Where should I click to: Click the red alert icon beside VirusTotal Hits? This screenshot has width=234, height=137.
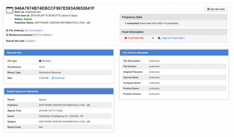click(126, 38)
